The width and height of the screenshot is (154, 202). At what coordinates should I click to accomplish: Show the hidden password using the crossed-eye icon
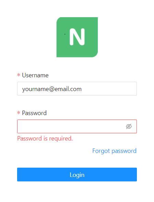pyautogui.click(x=129, y=126)
